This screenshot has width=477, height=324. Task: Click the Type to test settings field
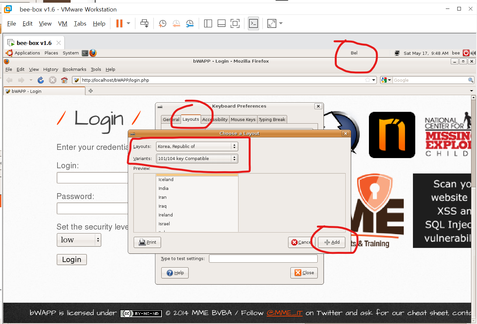coord(263,259)
